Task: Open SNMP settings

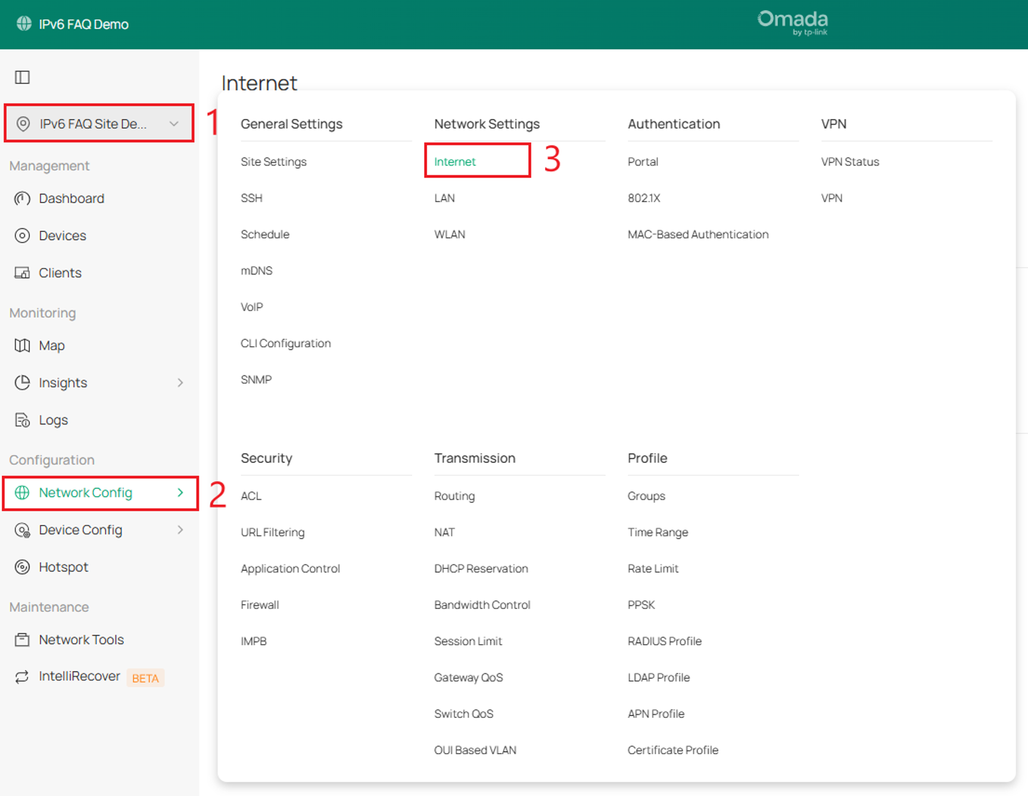Action: tap(256, 380)
